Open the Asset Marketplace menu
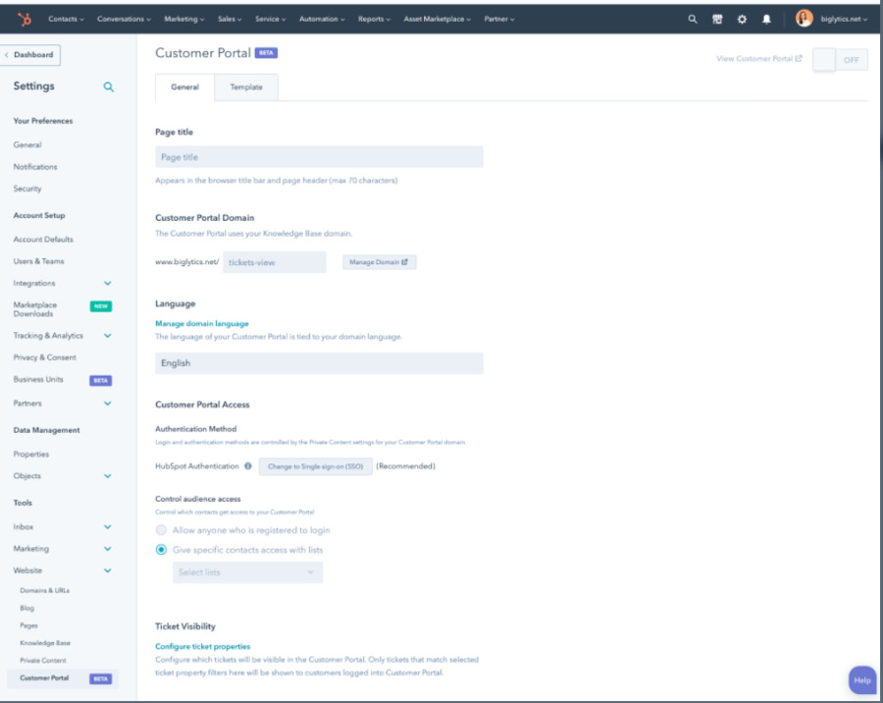Viewport: 883px width, 703px height. point(437,20)
